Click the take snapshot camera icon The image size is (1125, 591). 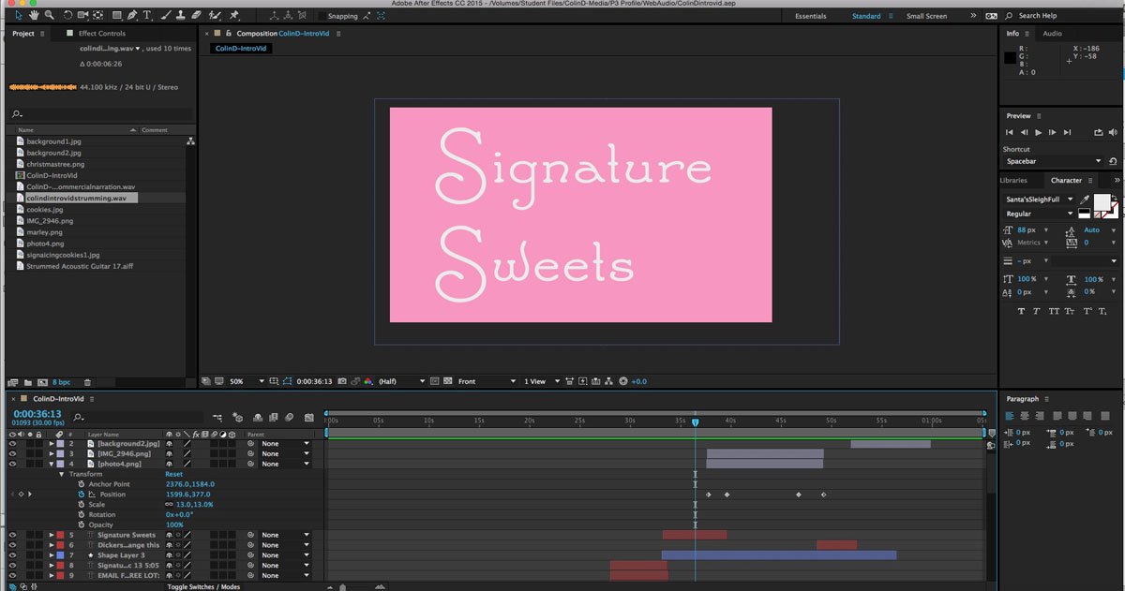click(x=342, y=381)
